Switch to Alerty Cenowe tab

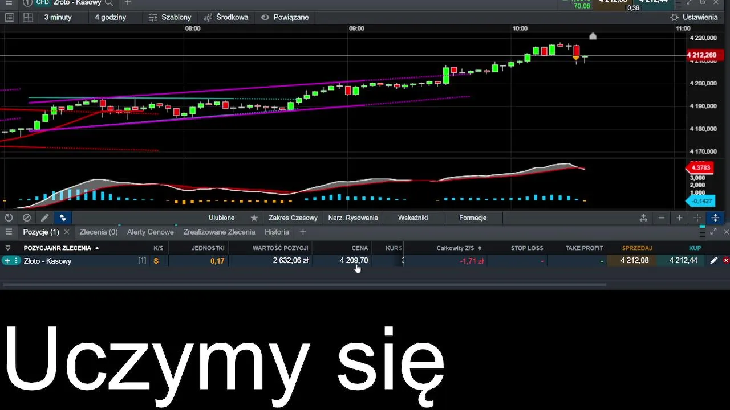pyautogui.click(x=151, y=232)
